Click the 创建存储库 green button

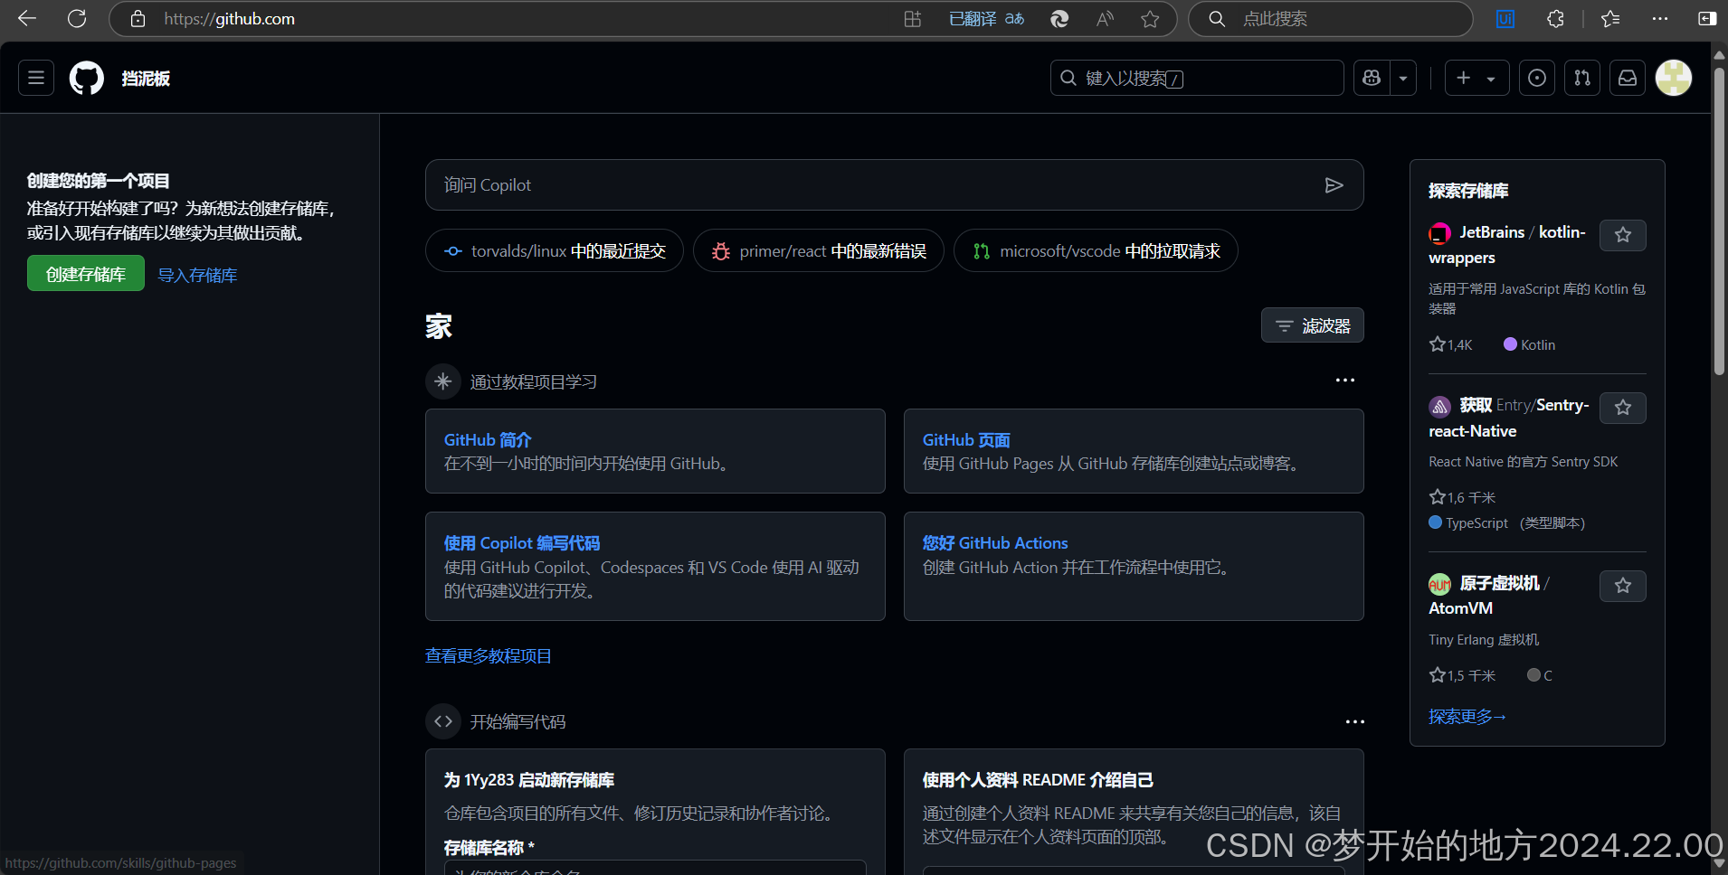tap(85, 273)
